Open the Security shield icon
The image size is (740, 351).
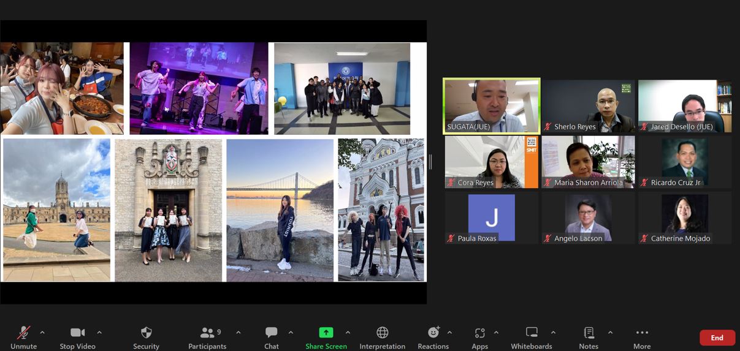click(x=146, y=333)
